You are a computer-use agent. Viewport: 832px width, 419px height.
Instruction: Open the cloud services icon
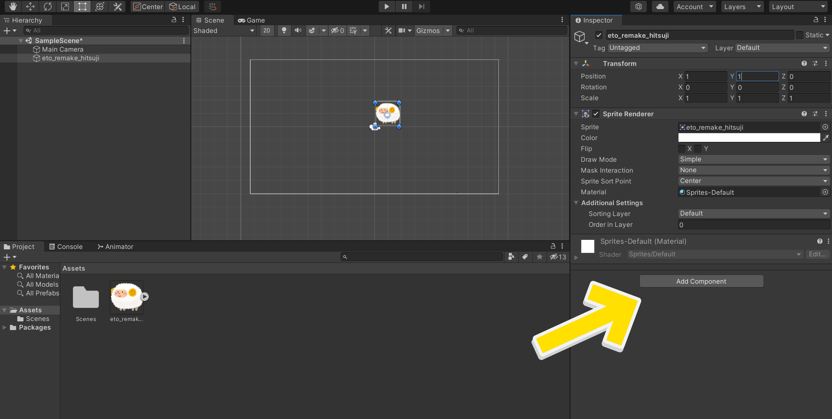coord(660,7)
